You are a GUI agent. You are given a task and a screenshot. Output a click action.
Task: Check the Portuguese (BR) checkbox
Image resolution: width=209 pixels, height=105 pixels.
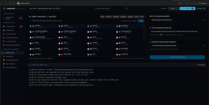[31, 37]
